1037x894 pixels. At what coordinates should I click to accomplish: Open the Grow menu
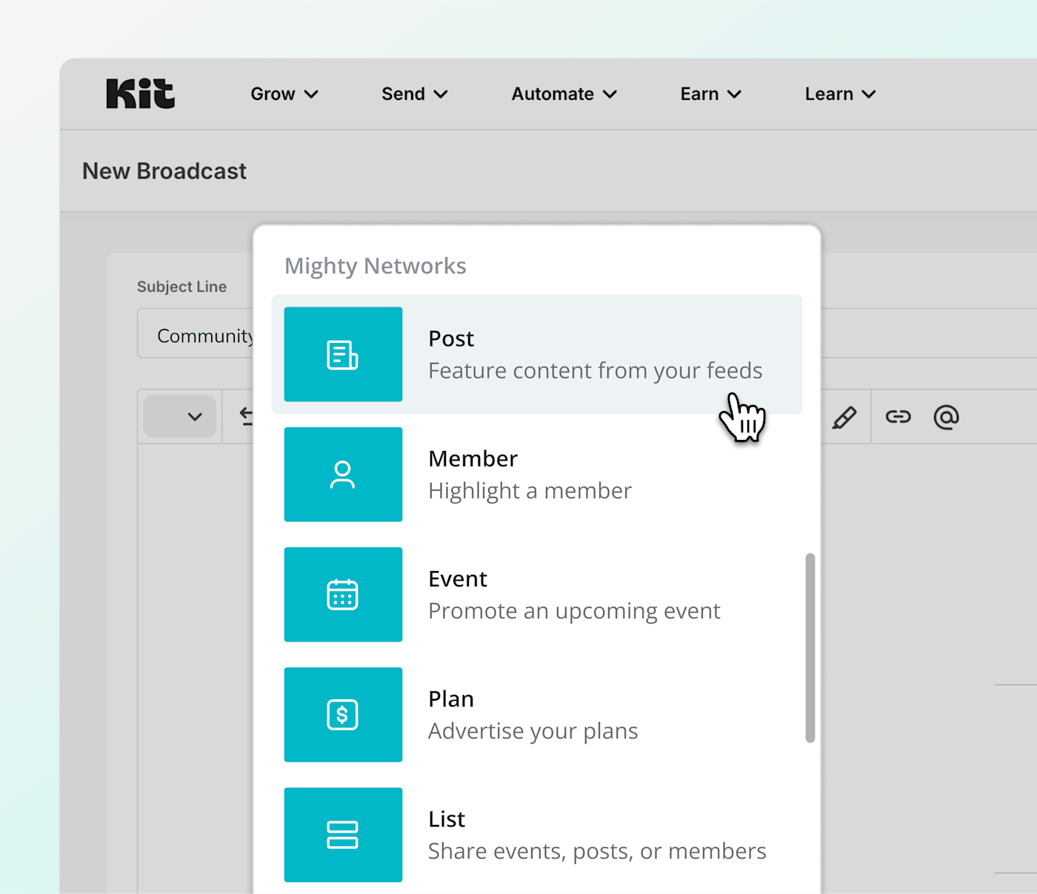pos(284,94)
